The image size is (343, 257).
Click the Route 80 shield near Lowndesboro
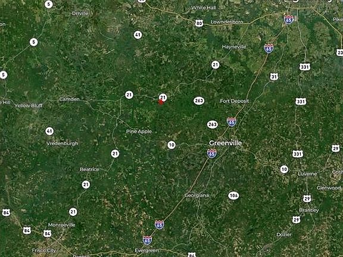[199, 23]
